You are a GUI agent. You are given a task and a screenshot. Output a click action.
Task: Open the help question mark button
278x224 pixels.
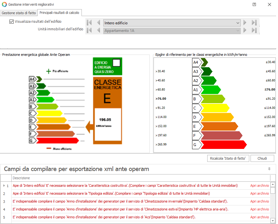click(x=254, y=4)
